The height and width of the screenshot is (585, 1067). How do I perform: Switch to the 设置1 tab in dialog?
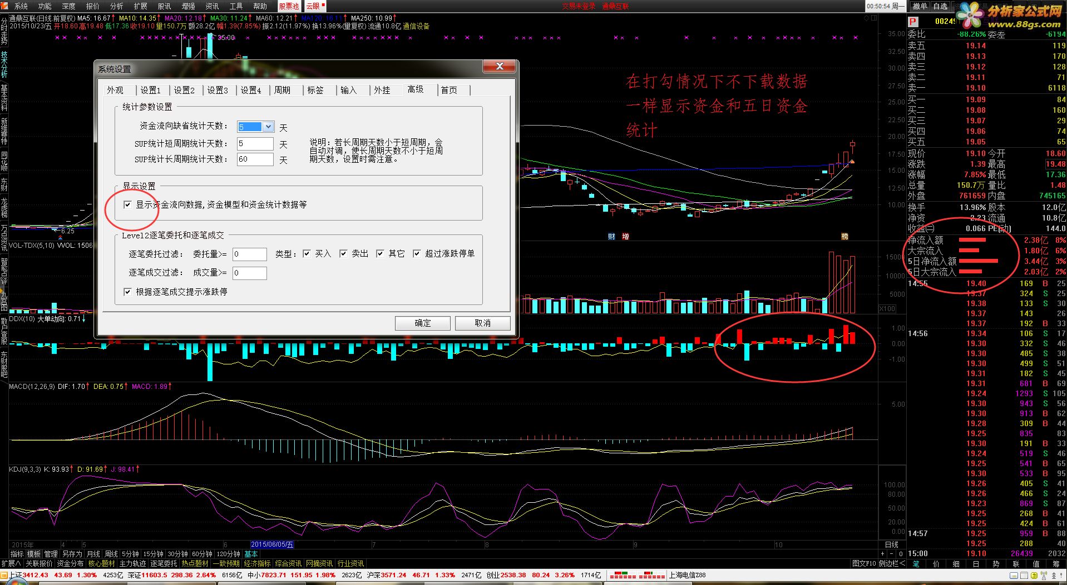point(150,90)
